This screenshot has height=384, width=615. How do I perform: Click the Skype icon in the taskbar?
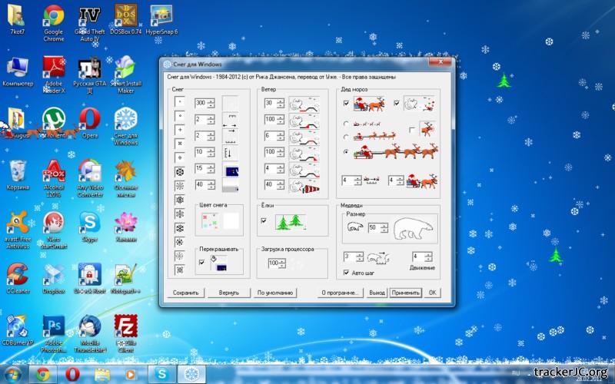162,374
